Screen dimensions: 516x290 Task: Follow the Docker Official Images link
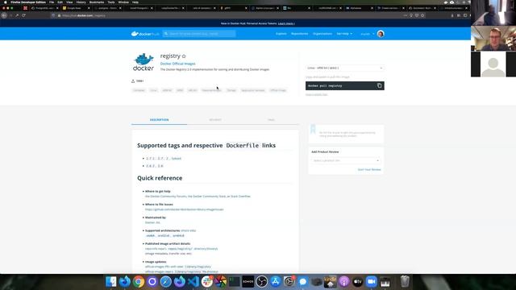click(x=177, y=64)
